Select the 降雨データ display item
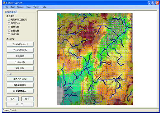This screenshot has height=113, width=160. (14, 24)
